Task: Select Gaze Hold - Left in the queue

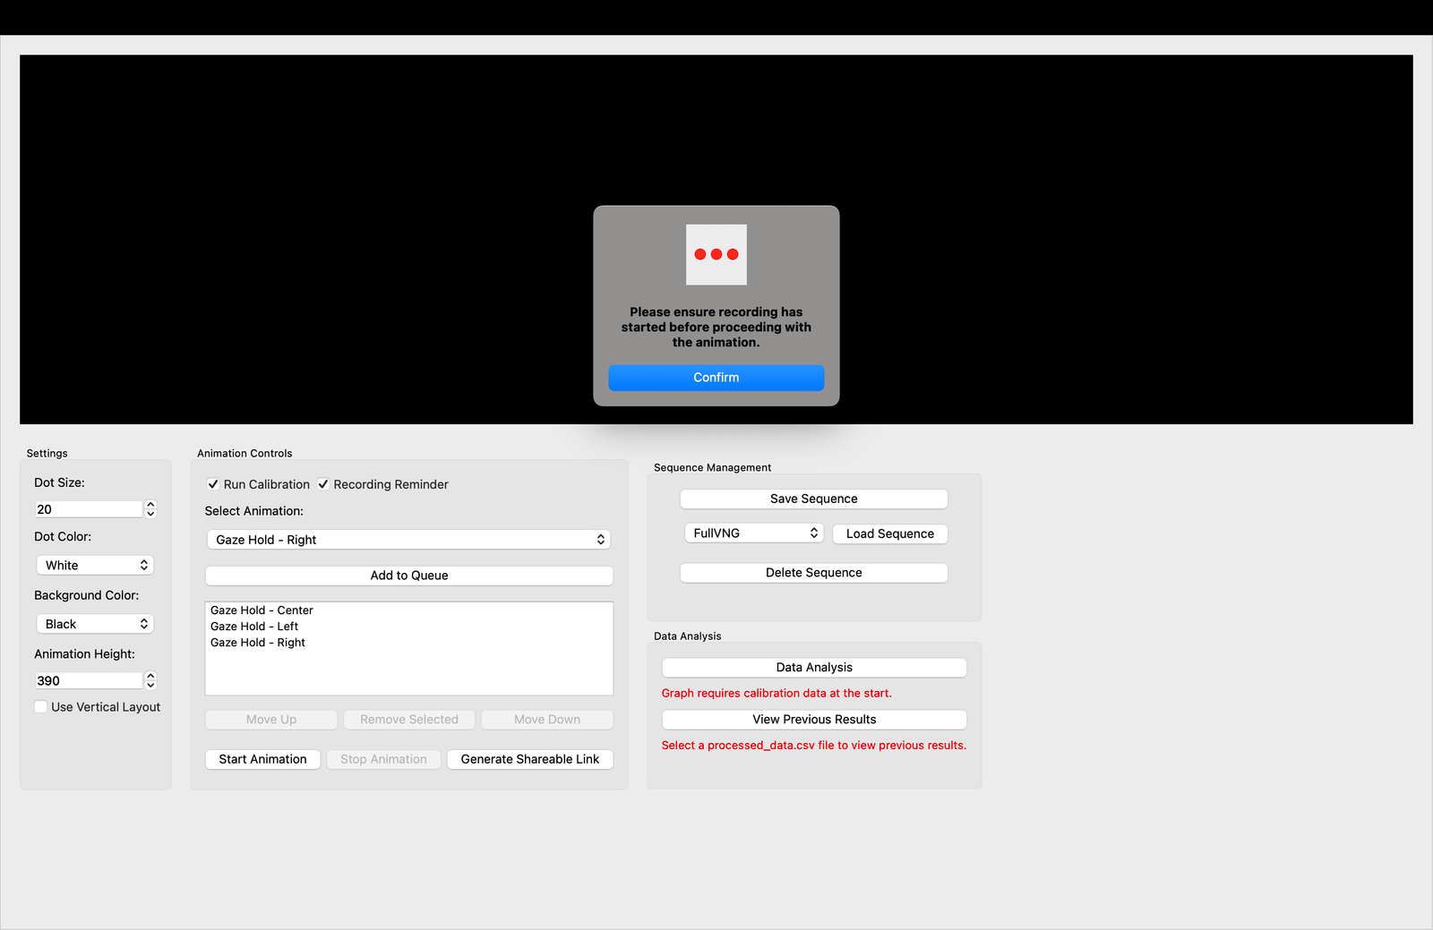Action: (254, 626)
